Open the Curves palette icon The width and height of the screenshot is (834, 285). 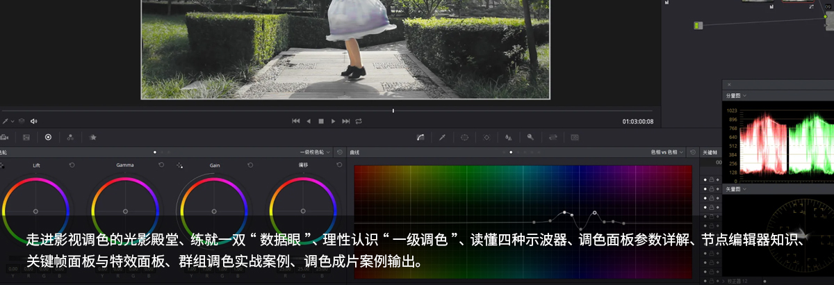click(x=420, y=138)
